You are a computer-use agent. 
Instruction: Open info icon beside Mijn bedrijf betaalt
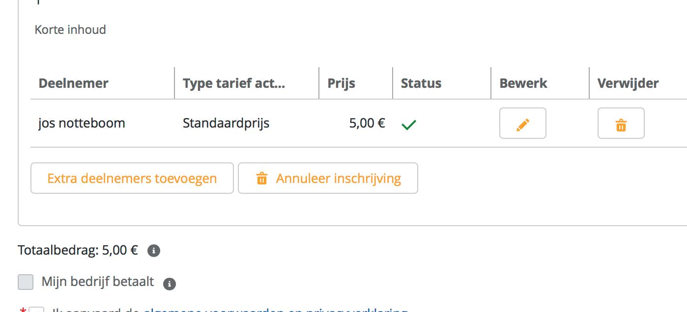click(x=170, y=284)
